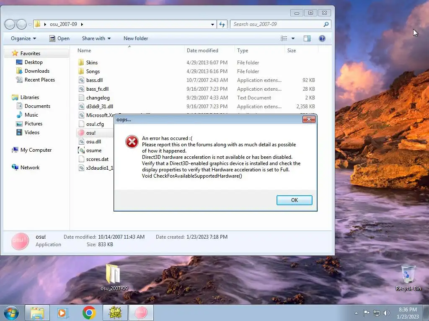Toggle the preview pane icon
Screen dimensions: 429x321
click(307, 38)
